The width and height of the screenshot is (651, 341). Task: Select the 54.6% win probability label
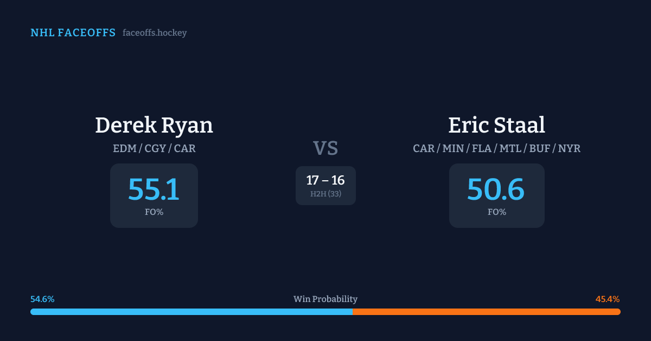point(42,299)
